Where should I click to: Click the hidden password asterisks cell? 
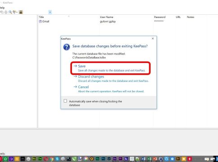tap(159, 21)
